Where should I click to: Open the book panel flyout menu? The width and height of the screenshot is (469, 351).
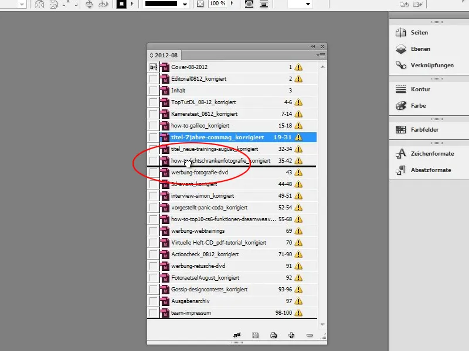(321, 55)
